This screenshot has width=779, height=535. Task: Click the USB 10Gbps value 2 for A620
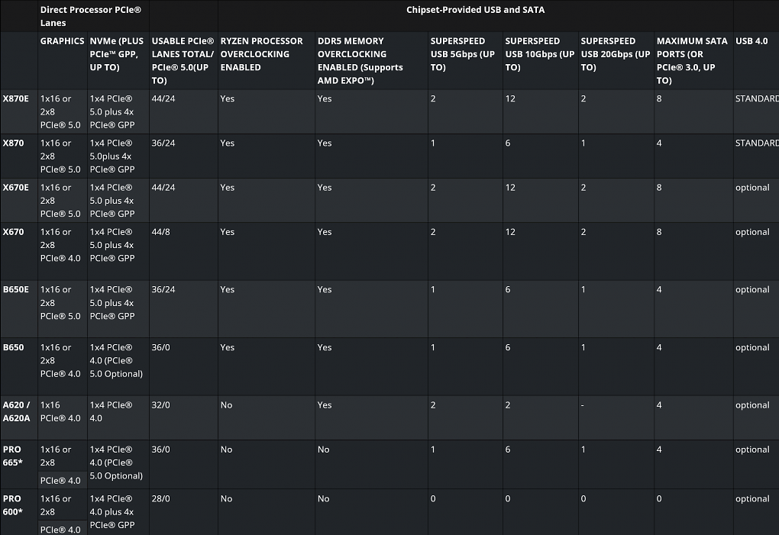coord(508,405)
